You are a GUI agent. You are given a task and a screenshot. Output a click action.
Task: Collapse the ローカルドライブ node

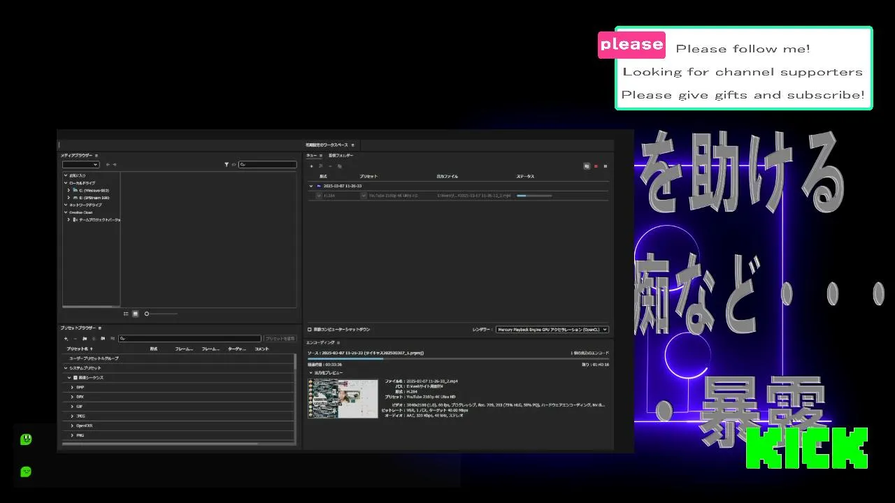coord(66,183)
